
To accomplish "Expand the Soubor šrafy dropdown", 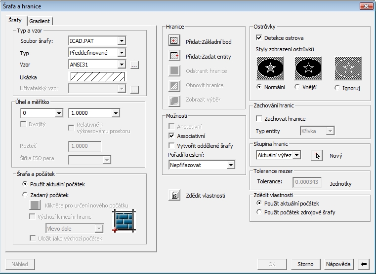I will pyautogui.click(x=122, y=40).
